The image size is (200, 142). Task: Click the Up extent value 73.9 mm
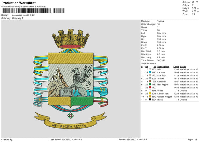161,39
